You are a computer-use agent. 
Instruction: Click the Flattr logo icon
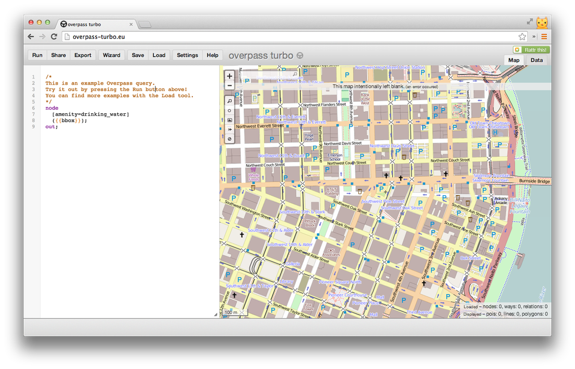(x=517, y=50)
